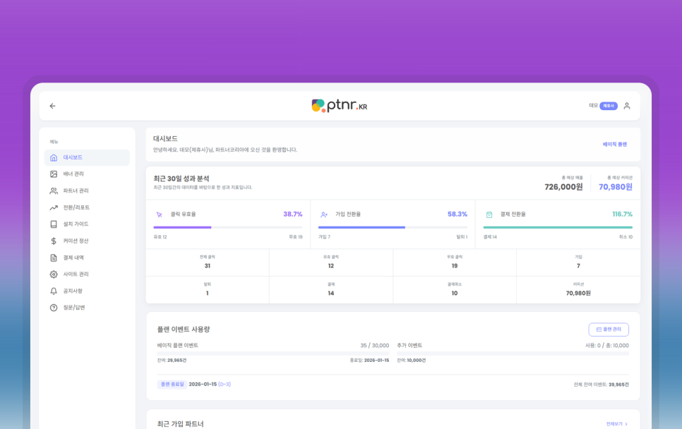The height and width of the screenshot is (429, 682).
Task: Click 잔여: 10,000건 text
Action: click(x=412, y=361)
